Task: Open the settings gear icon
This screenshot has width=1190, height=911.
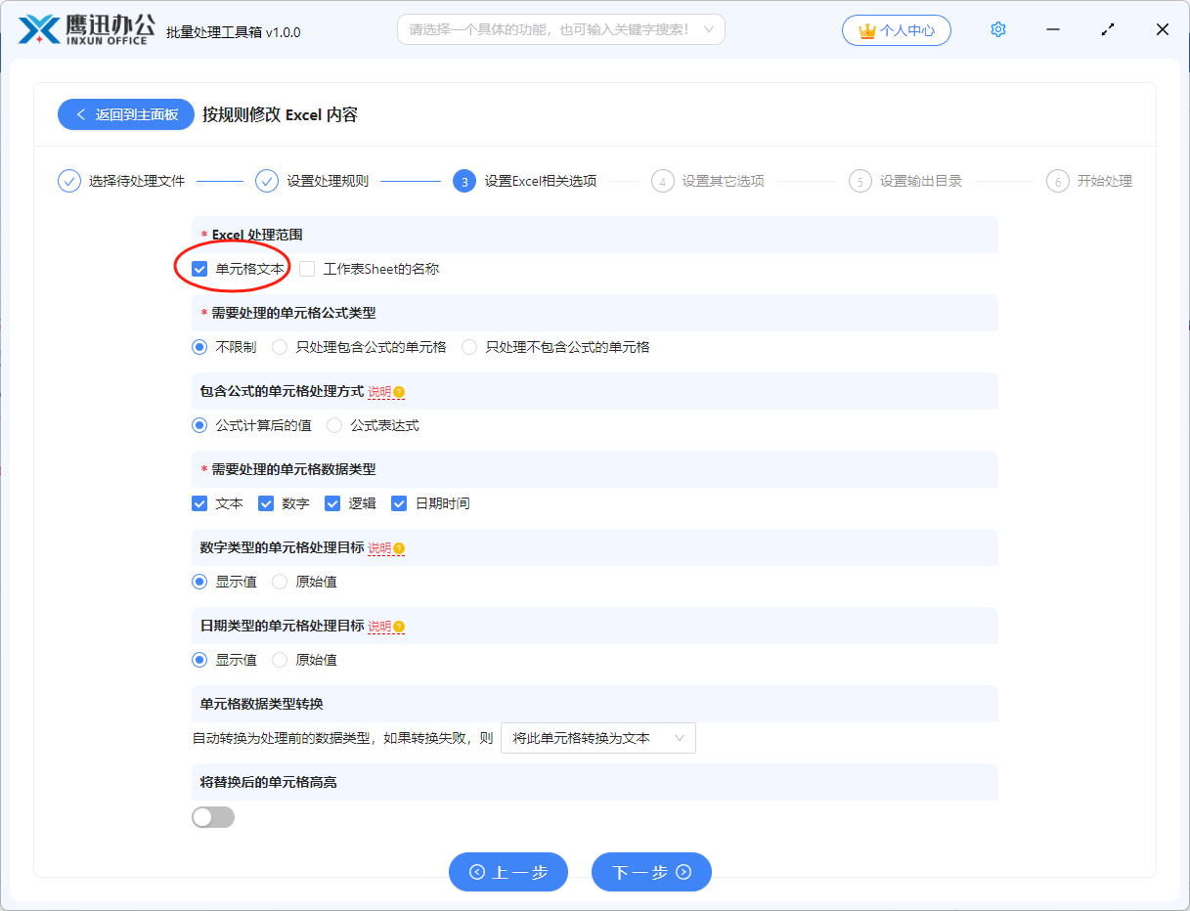Action: coord(998,29)
